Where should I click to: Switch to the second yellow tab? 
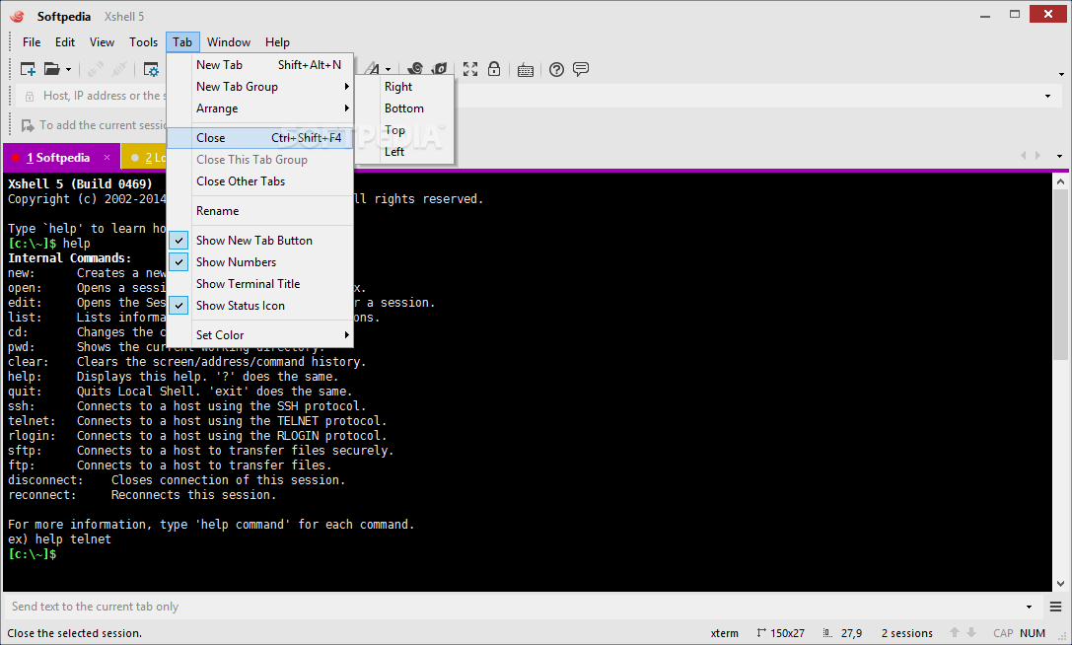pos(145,158)
